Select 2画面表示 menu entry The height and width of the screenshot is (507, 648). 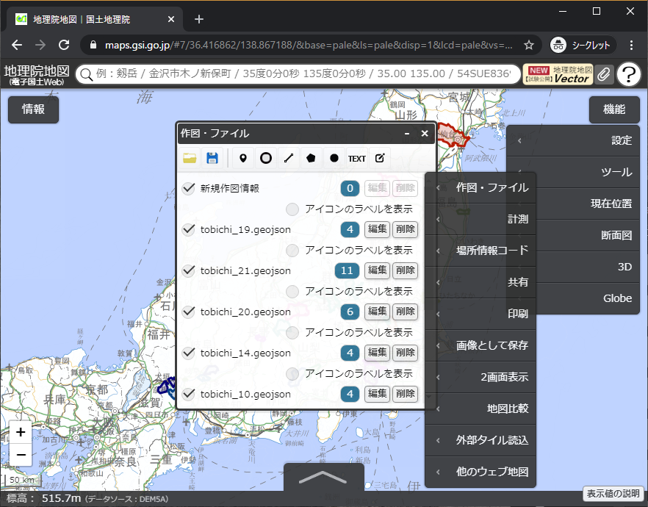480,377
